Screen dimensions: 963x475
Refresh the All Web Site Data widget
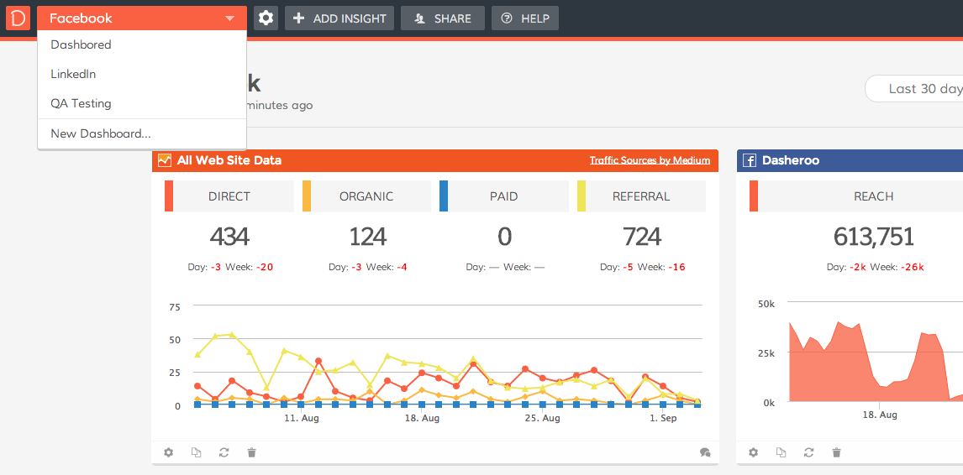224,453
